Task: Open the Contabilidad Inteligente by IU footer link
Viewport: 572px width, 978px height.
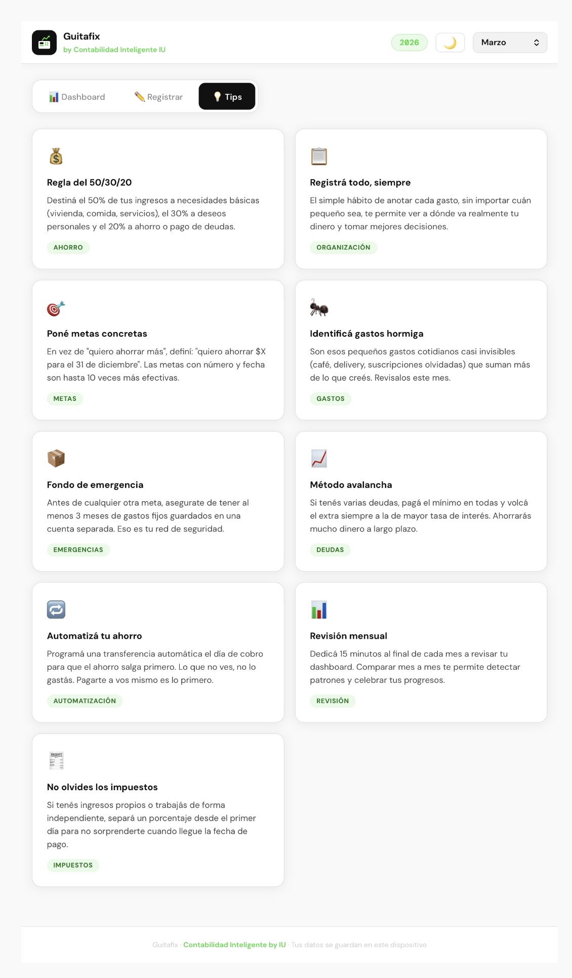Action: [x=234, y=945]
